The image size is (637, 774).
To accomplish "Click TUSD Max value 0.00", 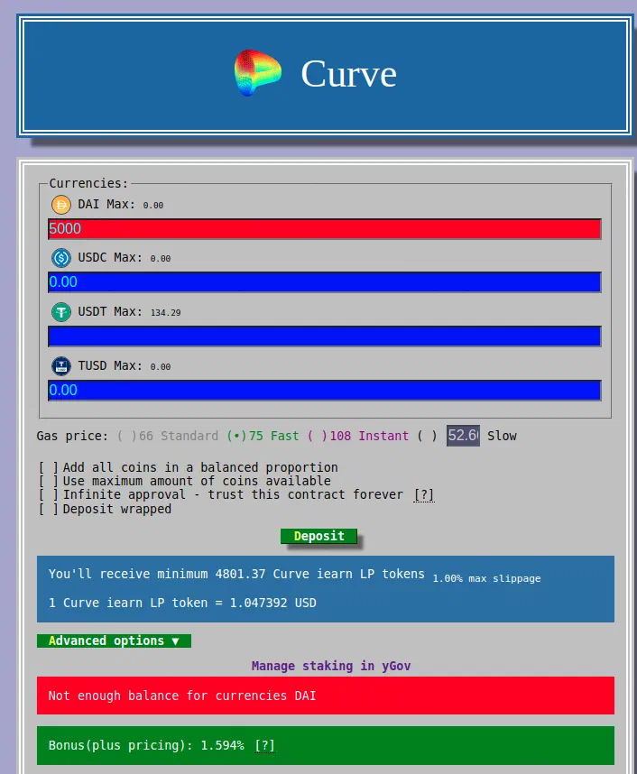I will [x=161, y=367].
